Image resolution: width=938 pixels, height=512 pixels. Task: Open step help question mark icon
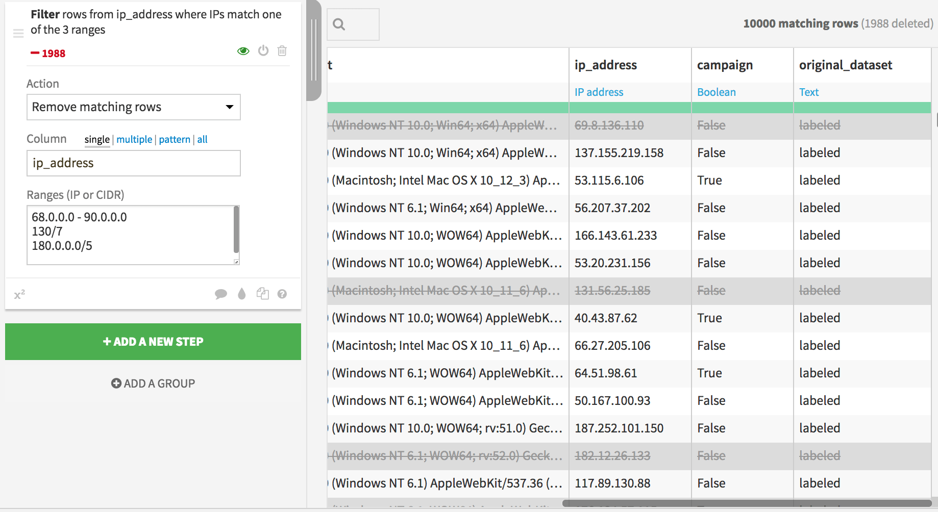(282, 294)
